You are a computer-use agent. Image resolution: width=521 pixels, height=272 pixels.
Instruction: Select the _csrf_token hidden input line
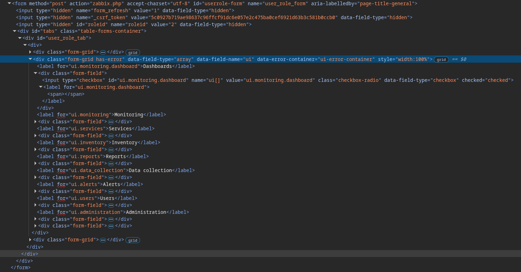tap(209, 17)
